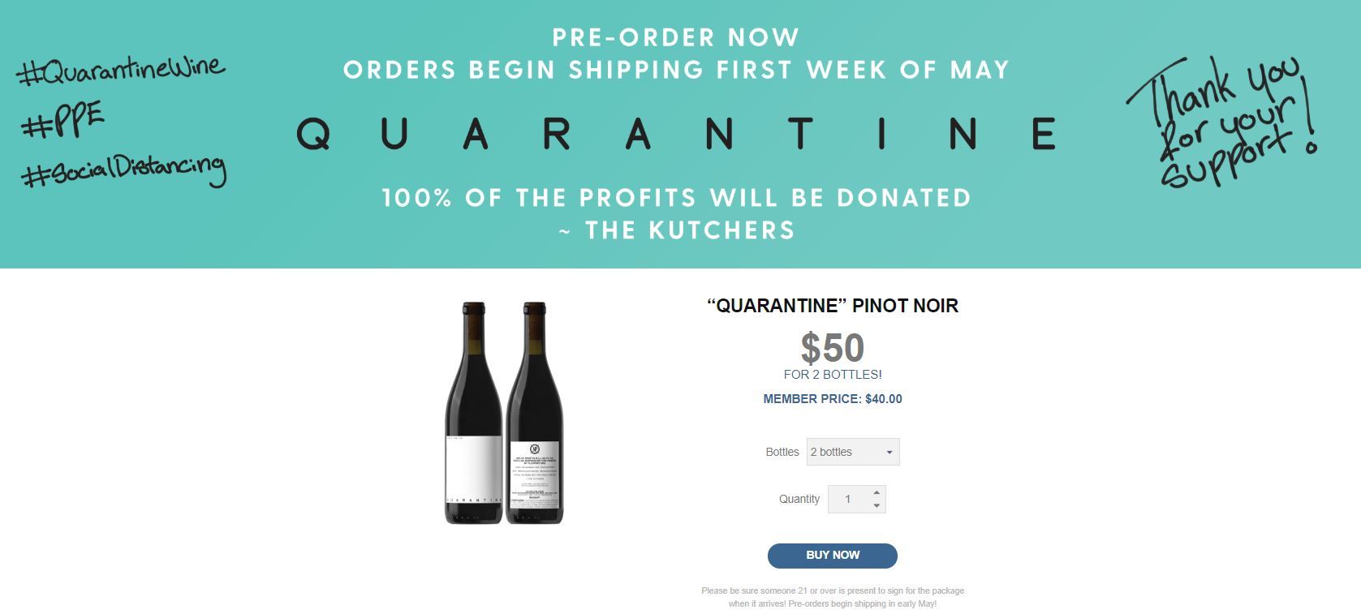Focus the Quantity input field
1361x614 pixels.
tap(848, 500)
